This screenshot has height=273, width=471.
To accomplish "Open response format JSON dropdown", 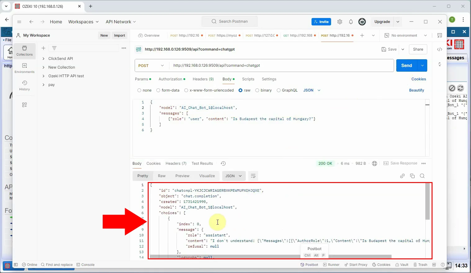I will coord(234,176).
